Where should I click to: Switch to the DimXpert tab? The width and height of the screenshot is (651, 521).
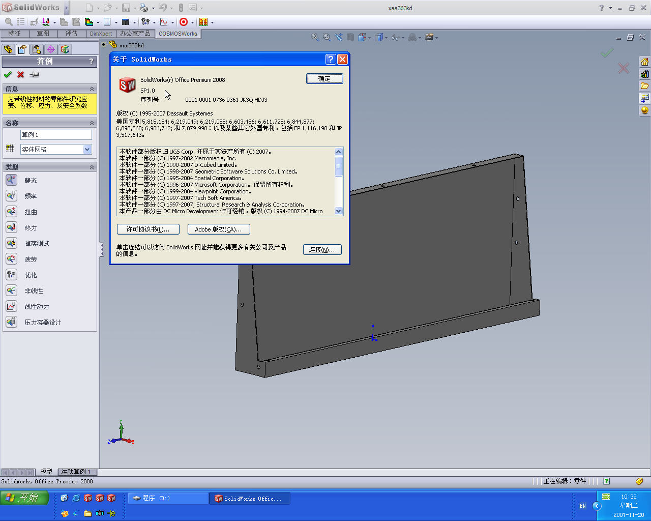[101, 34]
